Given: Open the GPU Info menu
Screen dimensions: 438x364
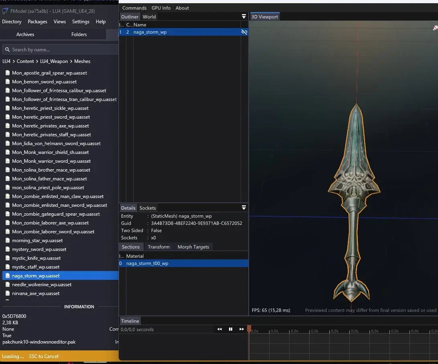Looking at the screenshot, I should pos(161,8).
